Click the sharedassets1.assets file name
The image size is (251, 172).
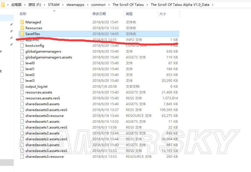coord(42,122)
